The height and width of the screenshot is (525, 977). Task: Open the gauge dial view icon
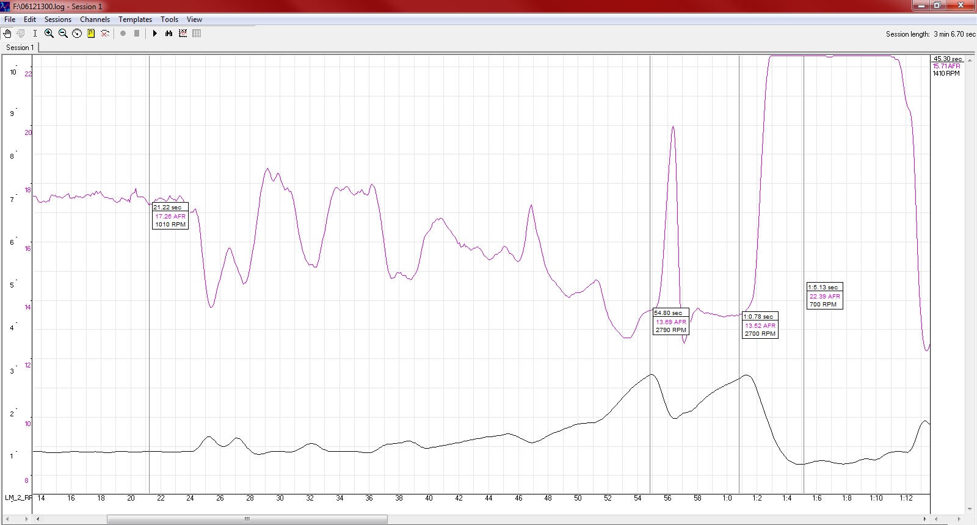[x=77, y=34]
